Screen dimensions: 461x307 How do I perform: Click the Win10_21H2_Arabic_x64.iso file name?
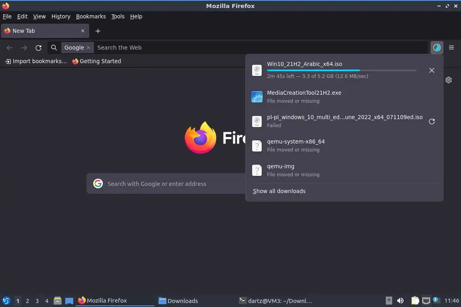(304, 64)
